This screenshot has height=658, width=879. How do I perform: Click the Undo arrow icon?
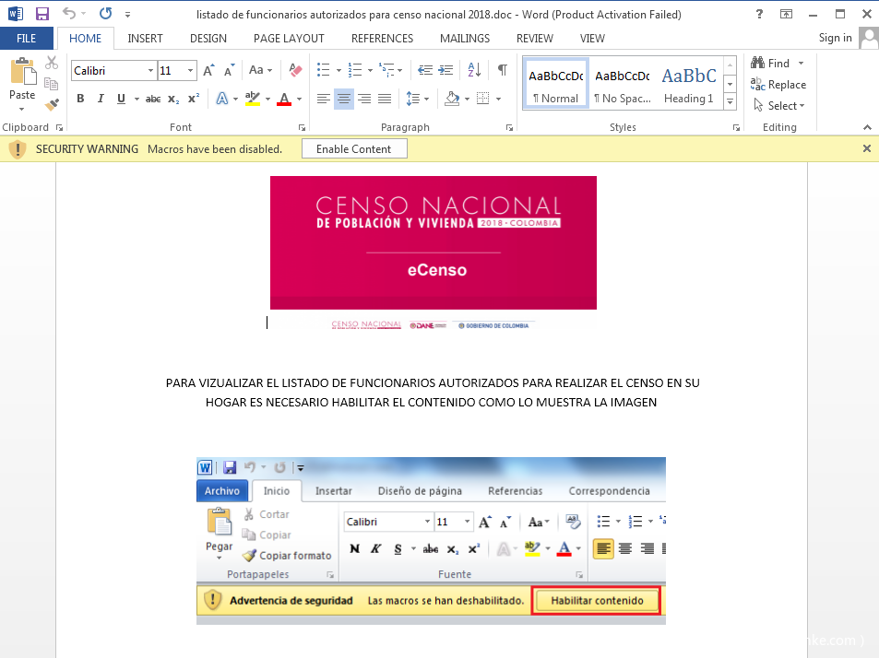(x=69, y=14)
